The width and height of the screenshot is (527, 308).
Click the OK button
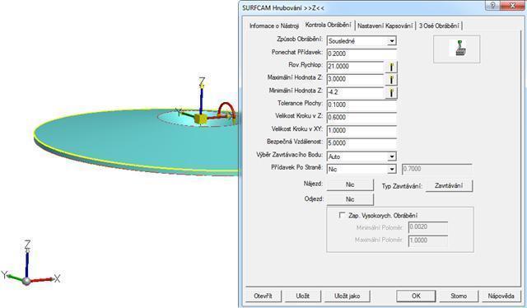[x=416, y=296]
